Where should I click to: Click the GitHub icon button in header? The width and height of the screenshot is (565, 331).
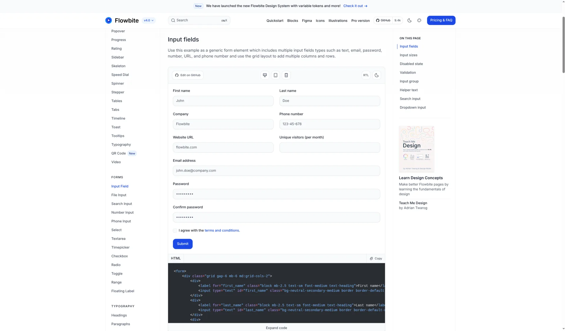(383, 20)
